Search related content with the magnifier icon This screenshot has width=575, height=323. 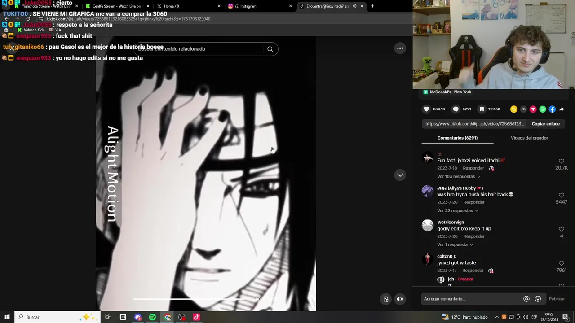click(270, 49)
